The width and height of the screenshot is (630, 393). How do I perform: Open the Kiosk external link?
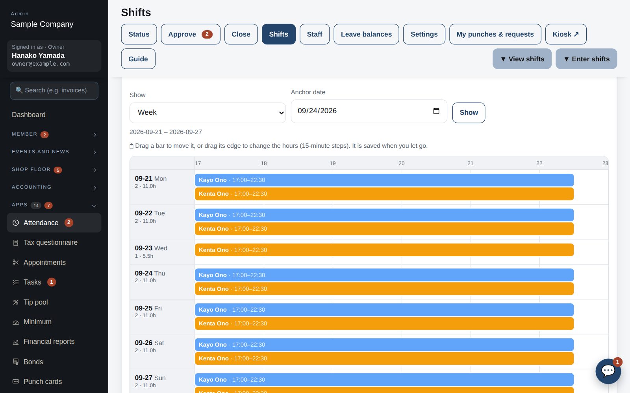point(566,34)
